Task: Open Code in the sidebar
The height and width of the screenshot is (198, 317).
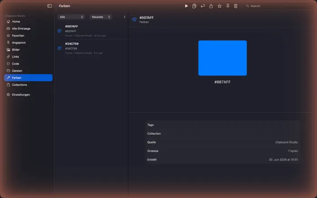Action: pyautogui.click(x=28, y=64)
